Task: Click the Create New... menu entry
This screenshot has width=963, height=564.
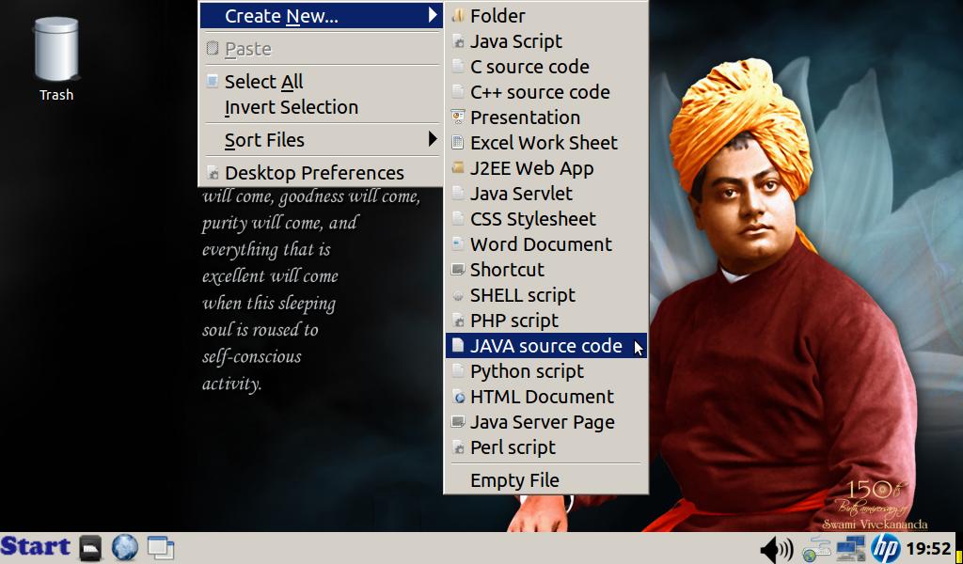Action: pos(320,16)
